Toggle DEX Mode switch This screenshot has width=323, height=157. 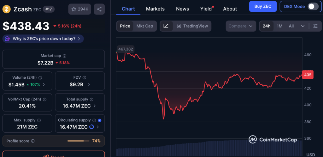313,6
